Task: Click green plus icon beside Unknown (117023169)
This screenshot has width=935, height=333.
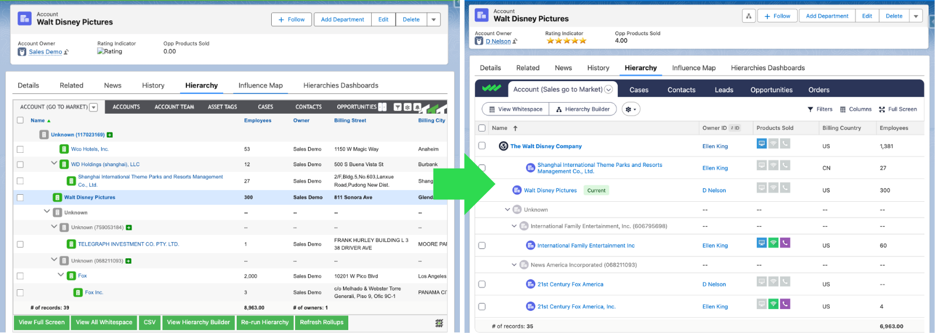Action: tap(110, 135)
